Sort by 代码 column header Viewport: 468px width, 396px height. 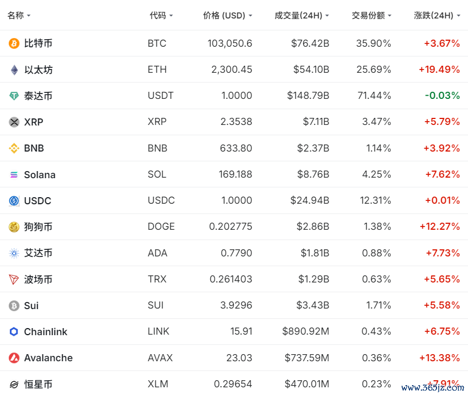[161, 16]
